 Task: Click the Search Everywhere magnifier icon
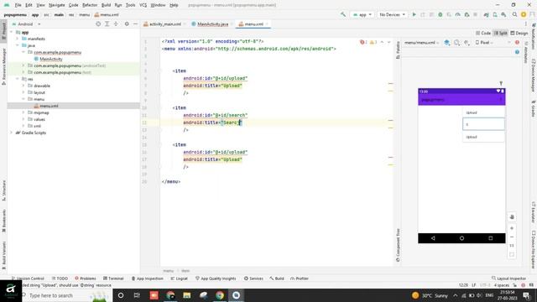514,15
